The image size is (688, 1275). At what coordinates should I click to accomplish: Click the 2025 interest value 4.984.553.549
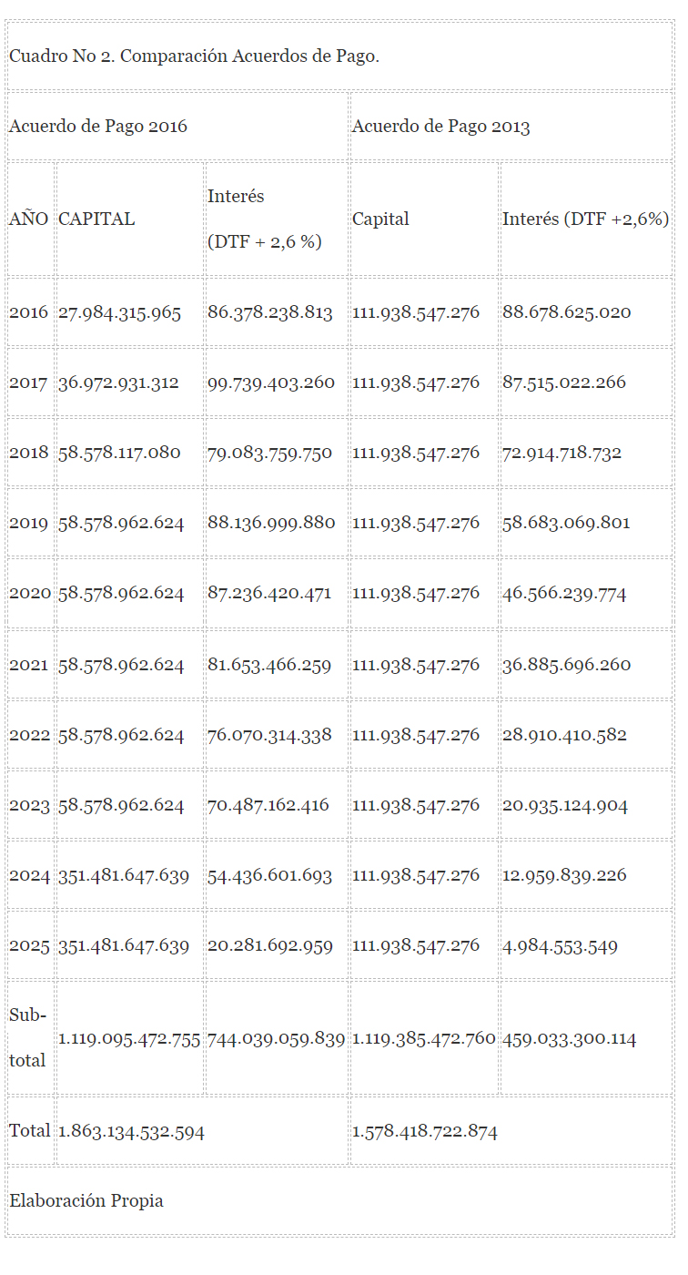pos(560,946)
